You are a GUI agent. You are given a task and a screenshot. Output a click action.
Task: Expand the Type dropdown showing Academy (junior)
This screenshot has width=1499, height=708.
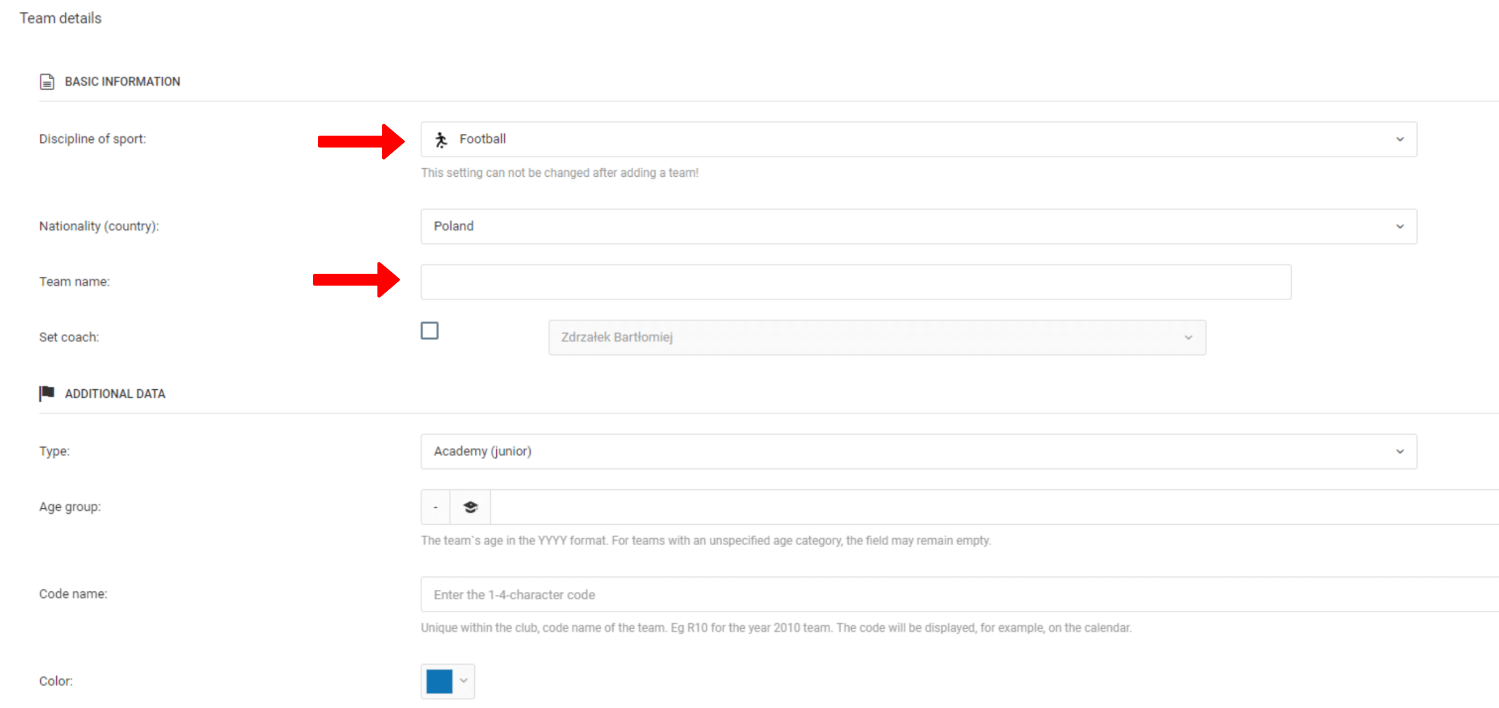pyautogui.click(x=873, y=451)
